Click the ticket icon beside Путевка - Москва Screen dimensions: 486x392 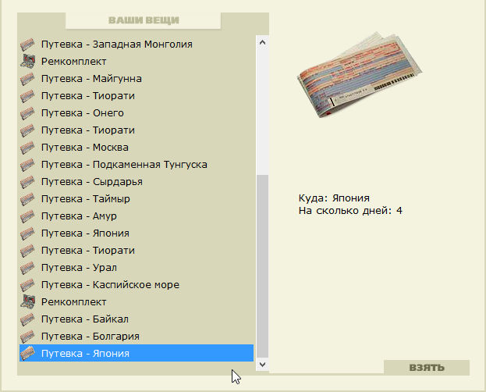(x=27, y=148)
